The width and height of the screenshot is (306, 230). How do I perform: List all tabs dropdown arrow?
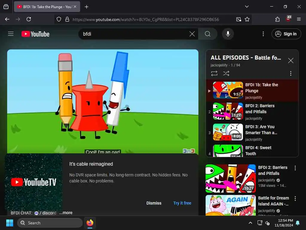247,7
